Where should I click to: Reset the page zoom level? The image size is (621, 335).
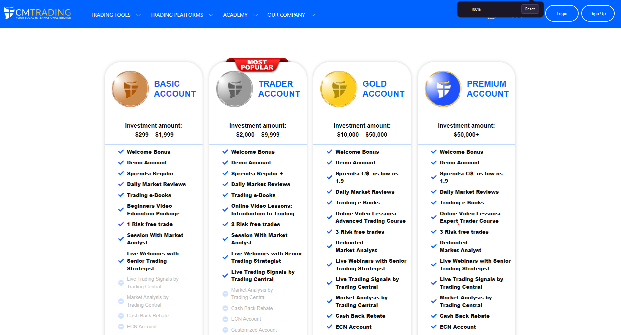tap(530, 9)
